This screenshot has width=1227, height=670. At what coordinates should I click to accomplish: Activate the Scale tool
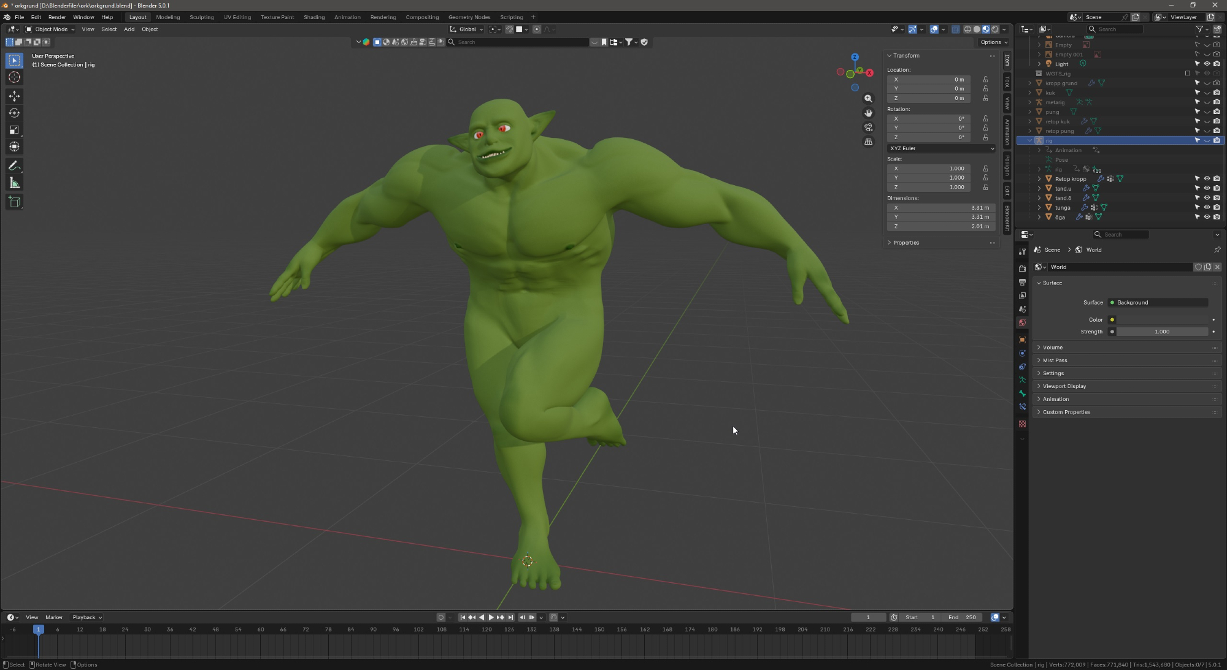pos(14,130)
